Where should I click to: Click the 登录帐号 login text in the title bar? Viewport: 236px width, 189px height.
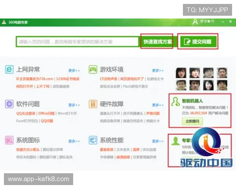[207, 22]
